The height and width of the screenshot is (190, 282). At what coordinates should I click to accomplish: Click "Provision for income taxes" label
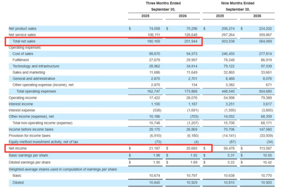(x=30, y=135)
